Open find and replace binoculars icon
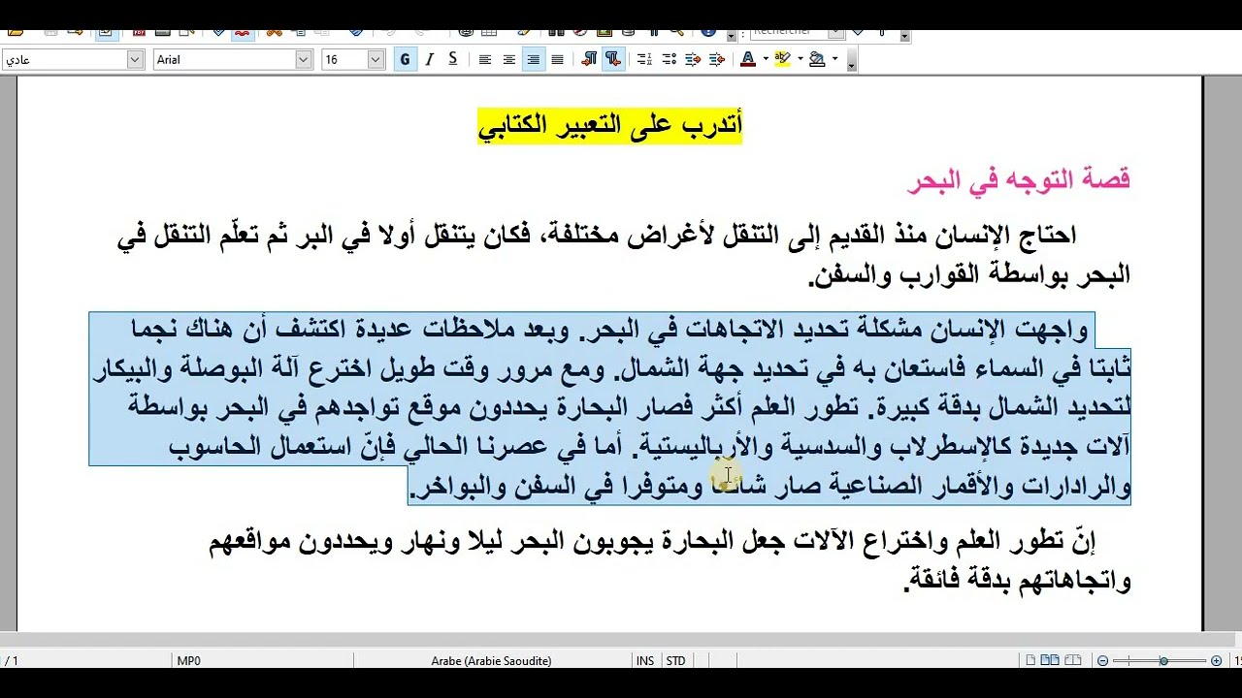 point(556,32)
